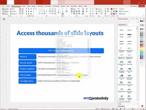Click the magenta stamp icon
This screenshot has width=146, height=110.
(114, 14)
